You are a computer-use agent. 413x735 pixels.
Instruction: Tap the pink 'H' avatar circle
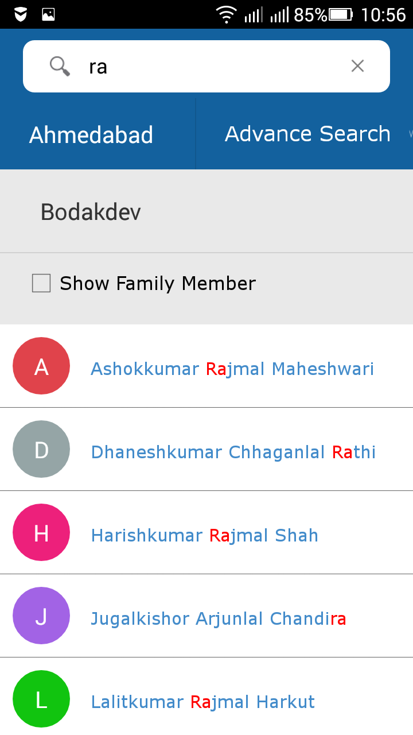(41, 533)
